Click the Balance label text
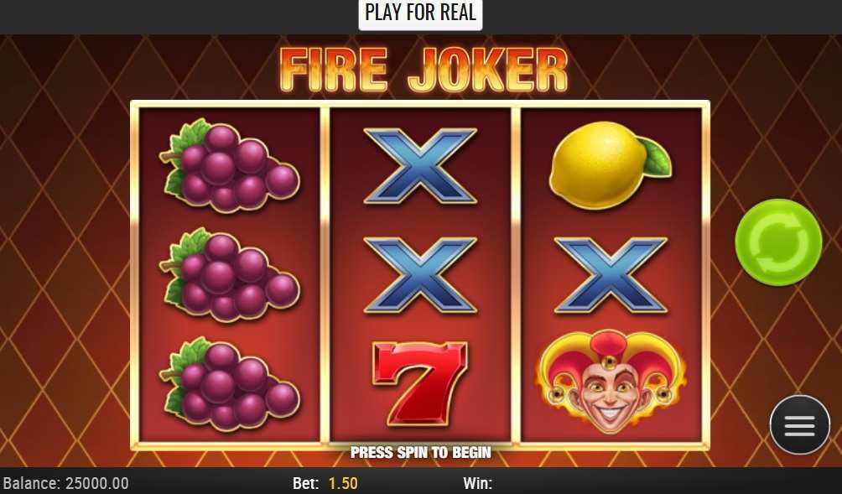This screenshot has height=494, width=842. point(32,483)
